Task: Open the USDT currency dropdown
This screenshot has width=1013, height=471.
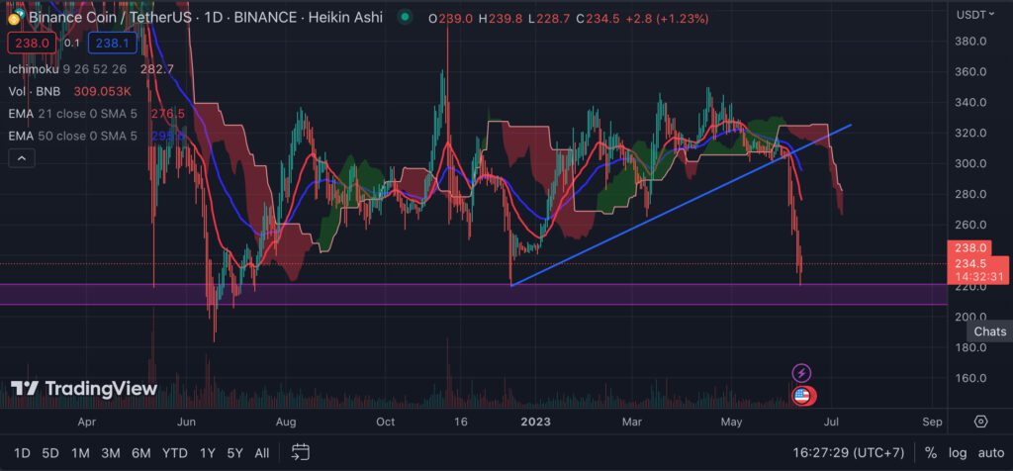Action: click(x=974, y=15)
